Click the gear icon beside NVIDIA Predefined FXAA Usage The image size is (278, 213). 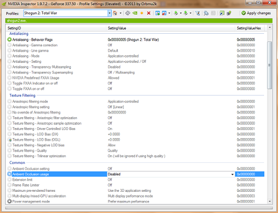pos(9,78)
